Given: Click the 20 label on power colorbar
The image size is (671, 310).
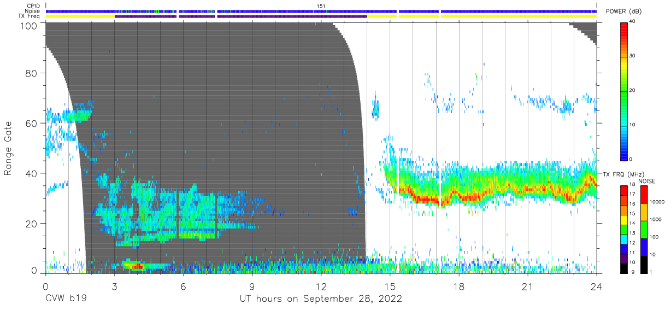Looking at the screenshot, I should (x=633, y=90).
